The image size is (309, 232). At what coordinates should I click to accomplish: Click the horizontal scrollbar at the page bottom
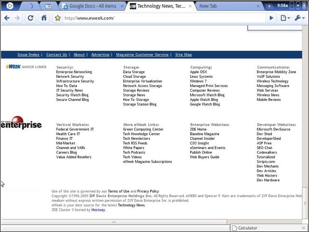(114, 222)
